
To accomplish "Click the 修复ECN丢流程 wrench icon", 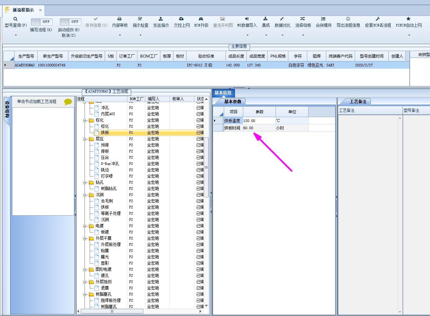I will (378, 19).
